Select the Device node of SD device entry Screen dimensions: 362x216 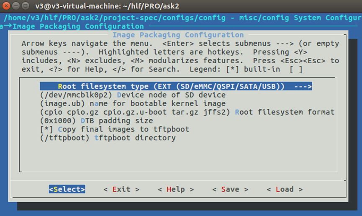coord(133,95)
